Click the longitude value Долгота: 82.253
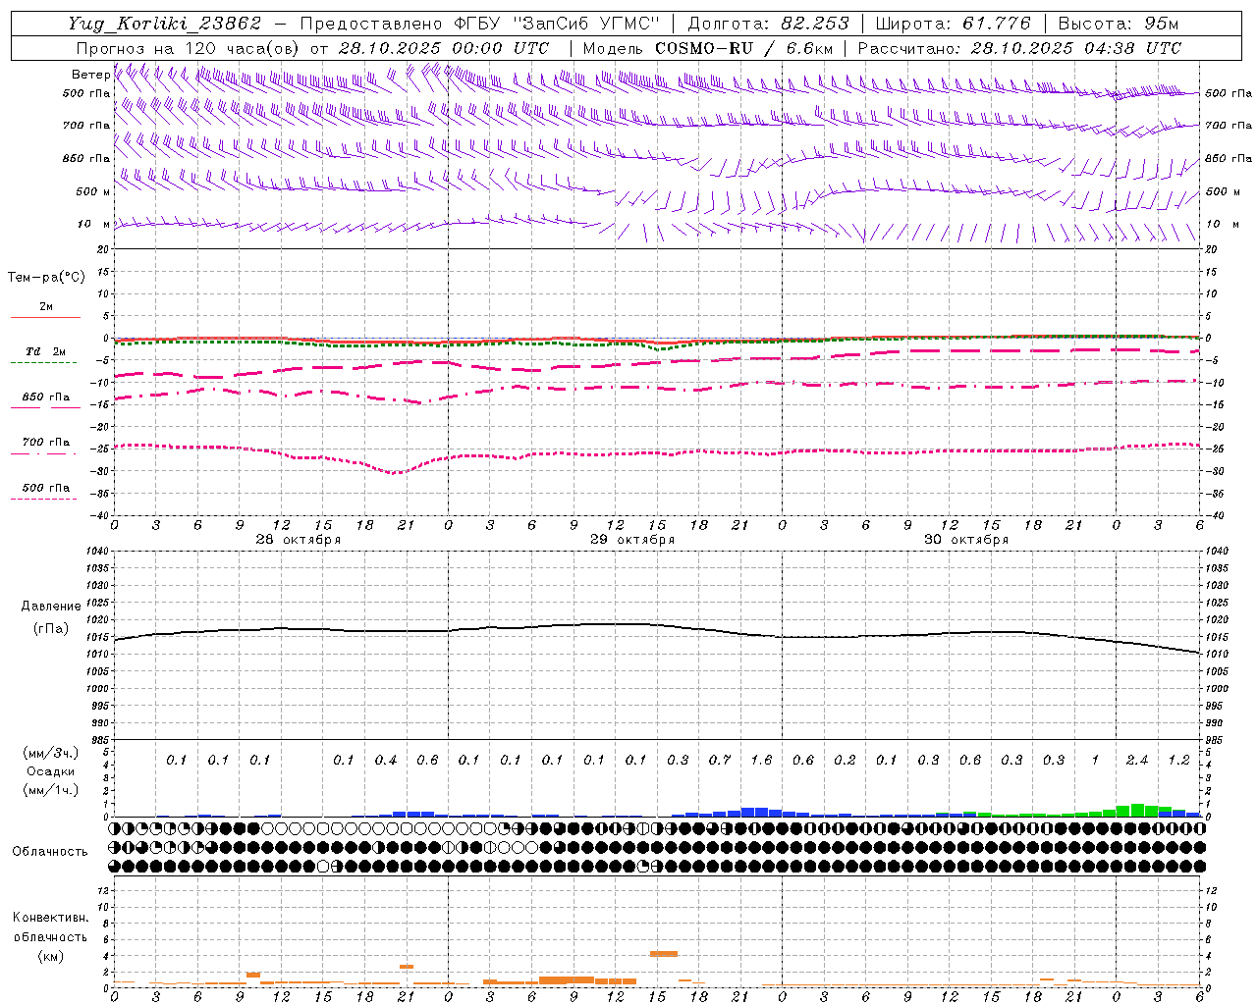This screenshot has width=1257, height=1005. pos(768,24)
